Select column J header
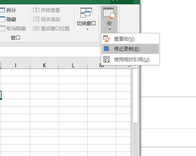This screenshot has width=196, height=156. pyautogui.click(x=16, y=65)
